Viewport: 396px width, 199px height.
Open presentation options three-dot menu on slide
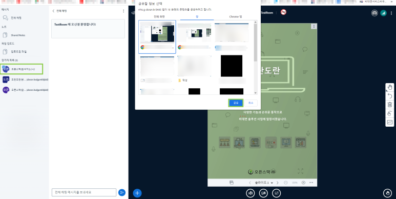[x=314, y=26]
